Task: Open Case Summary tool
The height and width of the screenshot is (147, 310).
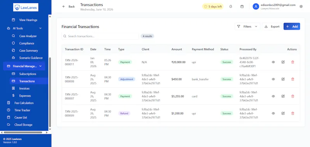Action: 28,51
